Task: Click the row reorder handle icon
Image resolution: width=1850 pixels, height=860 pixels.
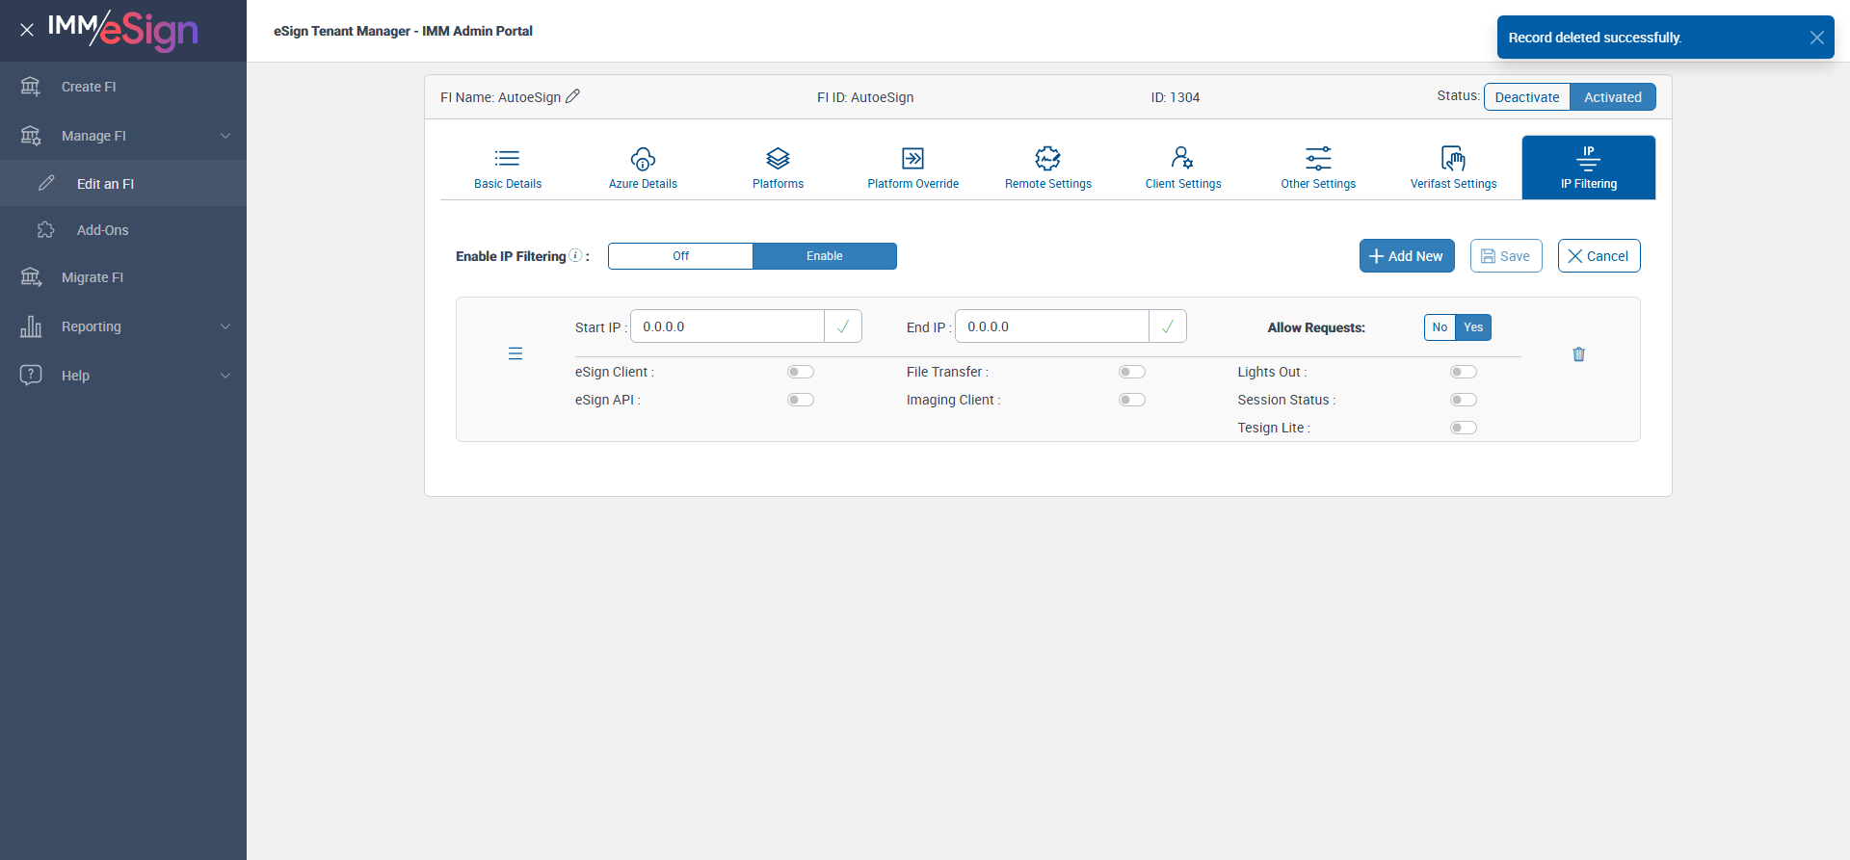Action: point(515,353)
